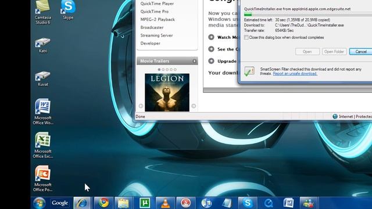Click the SmartScreen Filter check icon
The height and width of the screenshot is (209, 372).
pos(249,71)
